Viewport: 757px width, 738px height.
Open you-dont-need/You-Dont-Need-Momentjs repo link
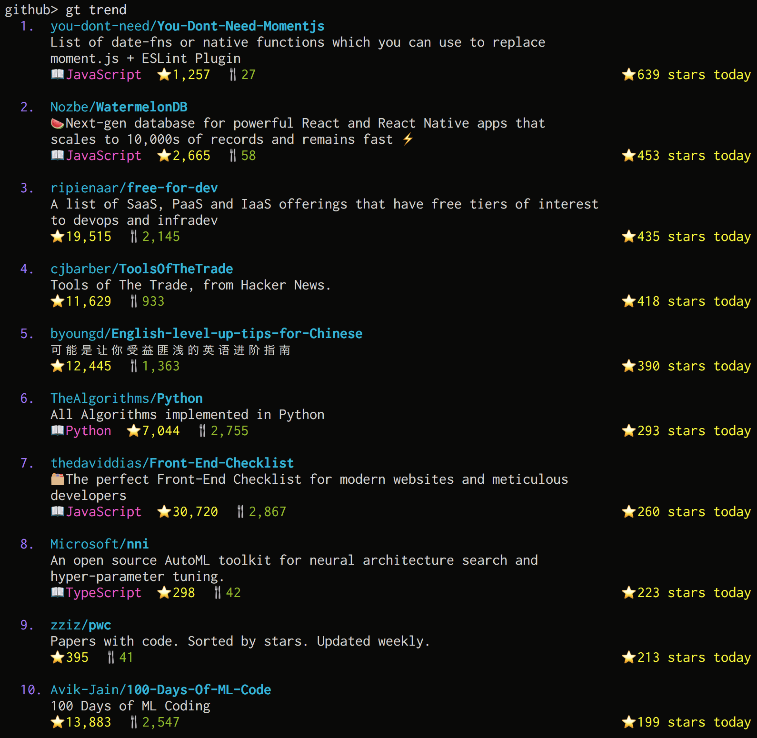coord(188,26)
